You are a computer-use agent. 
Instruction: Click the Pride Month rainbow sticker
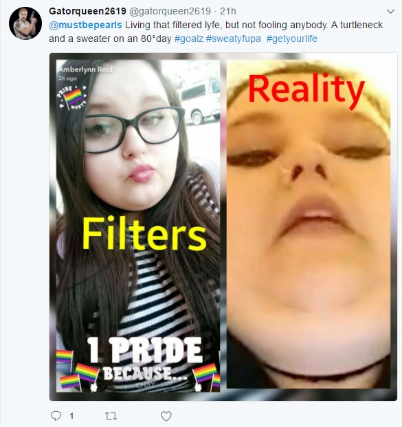coord(73,97)
